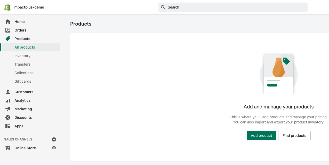The image size is (329, 165).
Task: Click the Find products button
Action: (294, 136)
